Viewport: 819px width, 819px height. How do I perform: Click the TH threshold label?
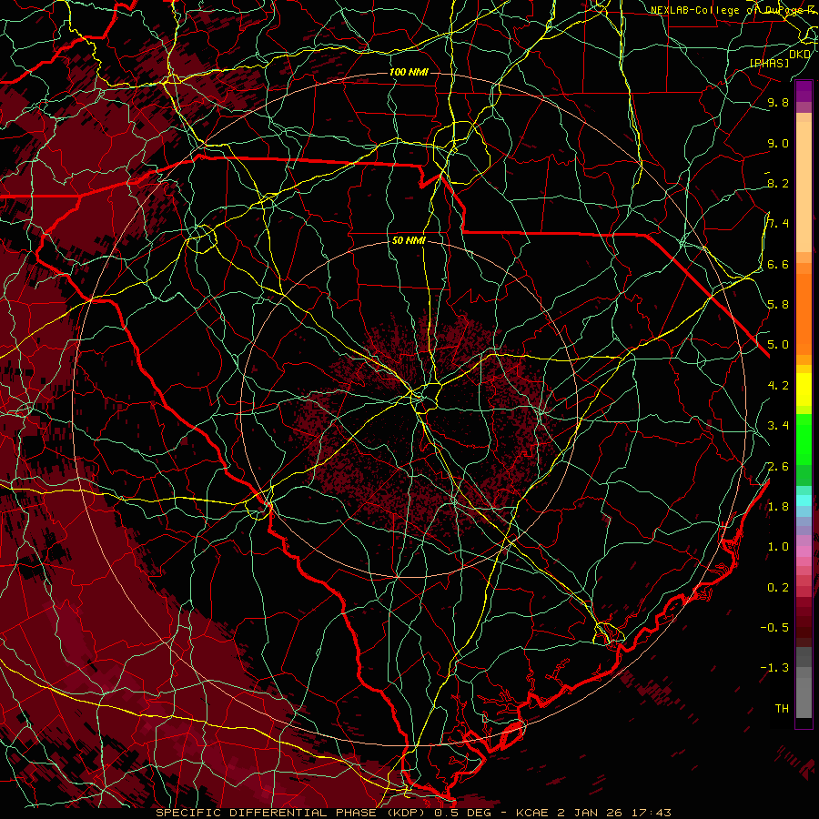click(782, 709)
